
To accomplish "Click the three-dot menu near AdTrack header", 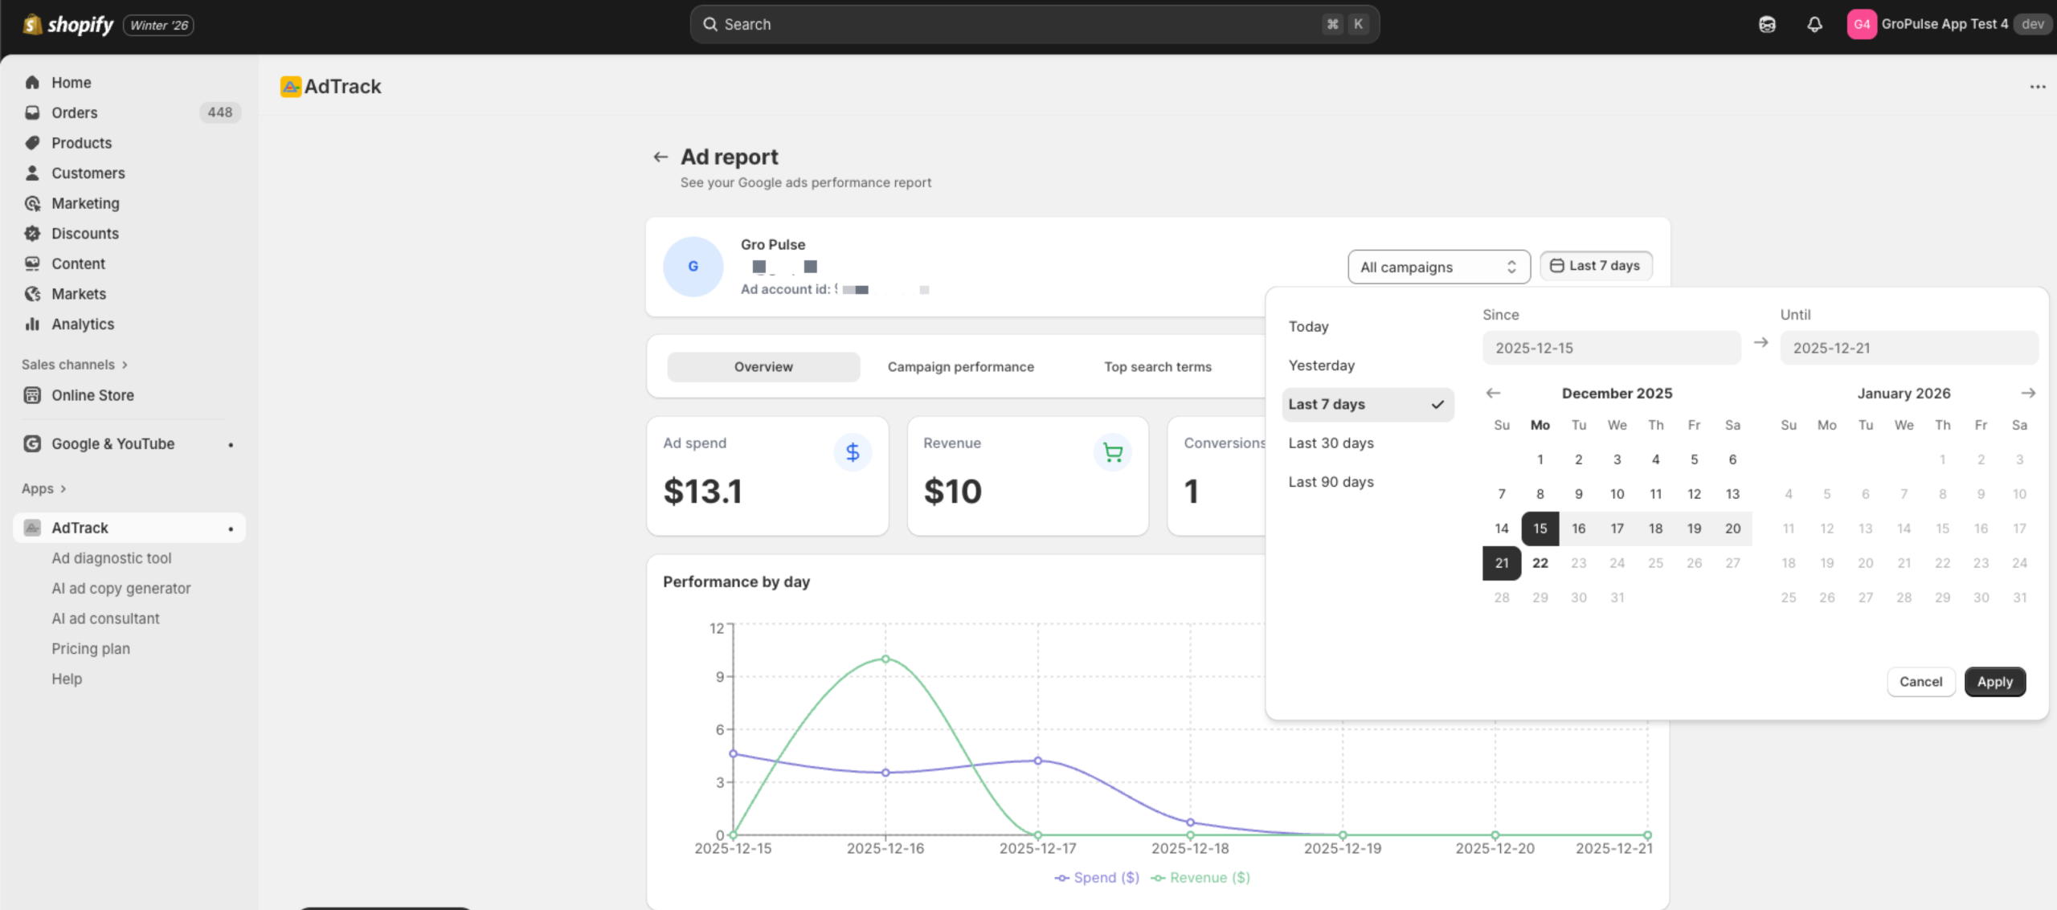I will coord(2038,87).
